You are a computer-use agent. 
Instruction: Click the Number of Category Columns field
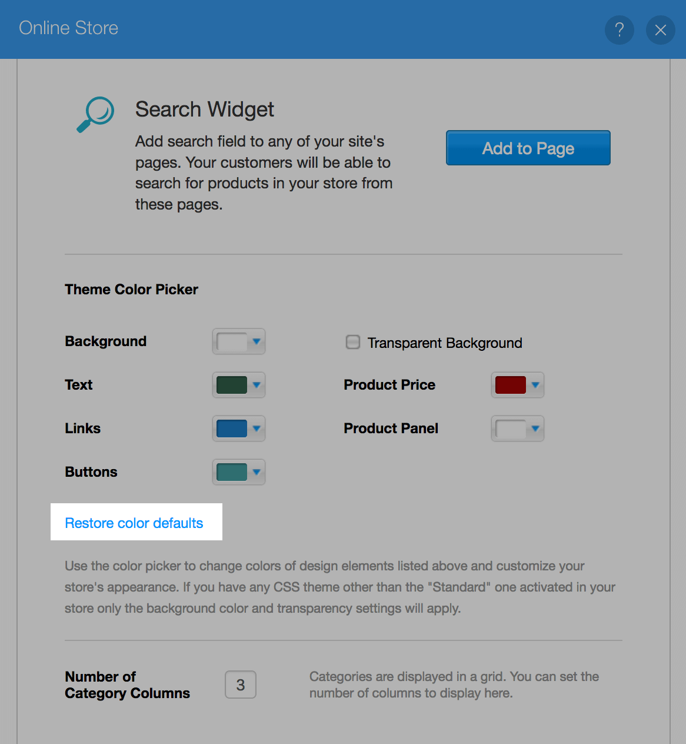pos(241,685)
